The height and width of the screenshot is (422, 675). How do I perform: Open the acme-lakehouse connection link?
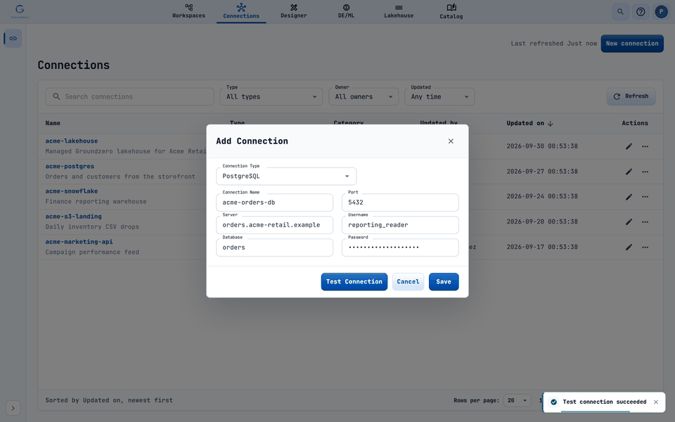(72, 141)
